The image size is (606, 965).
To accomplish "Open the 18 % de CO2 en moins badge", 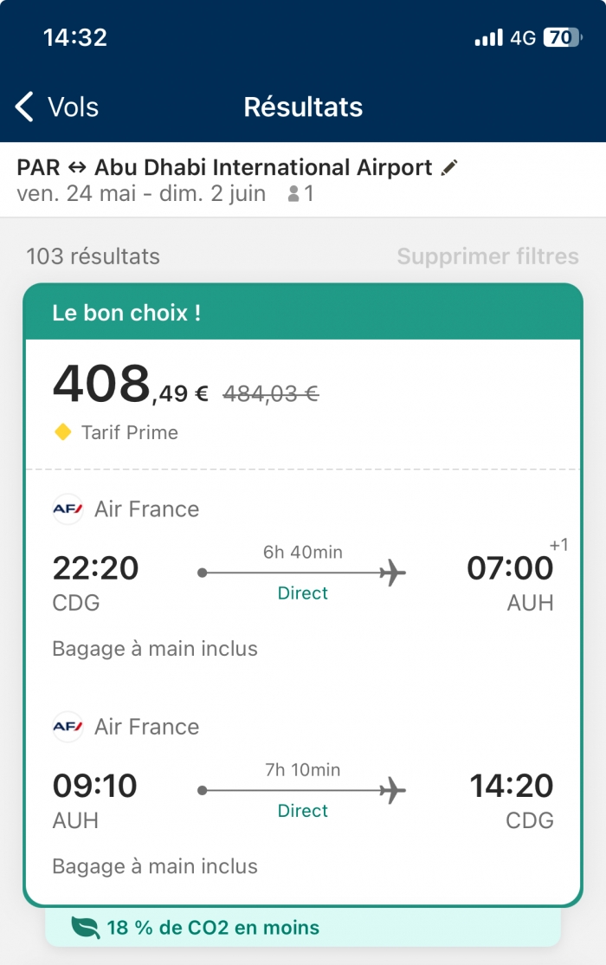I will pyautogui.click(x=303, y=928).
